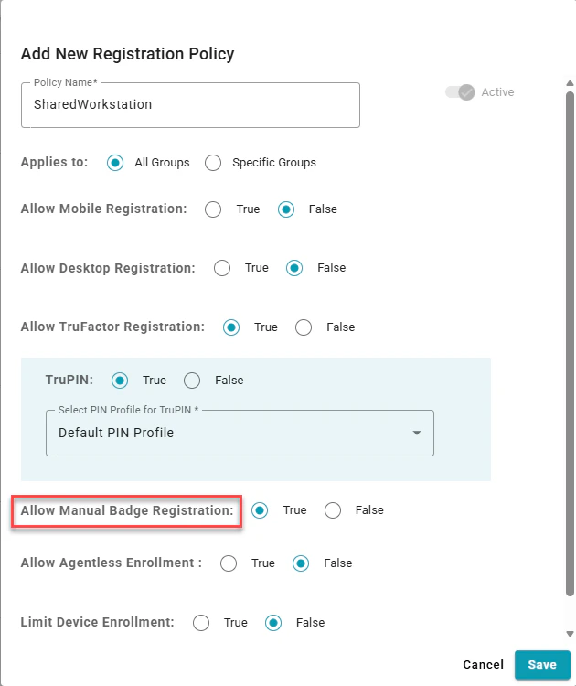
Task: Disable TruPIN by selecting False
Action: coord(192,381)
